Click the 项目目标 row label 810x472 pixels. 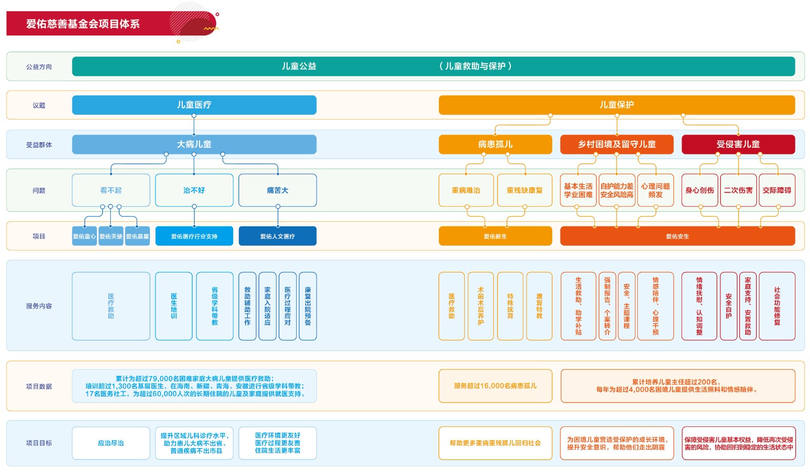tap(39, 443)
